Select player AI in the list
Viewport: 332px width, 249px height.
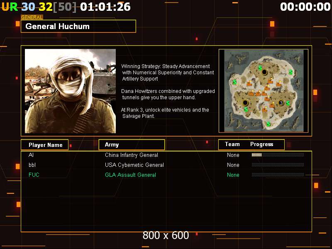click(x=31, y=155)
